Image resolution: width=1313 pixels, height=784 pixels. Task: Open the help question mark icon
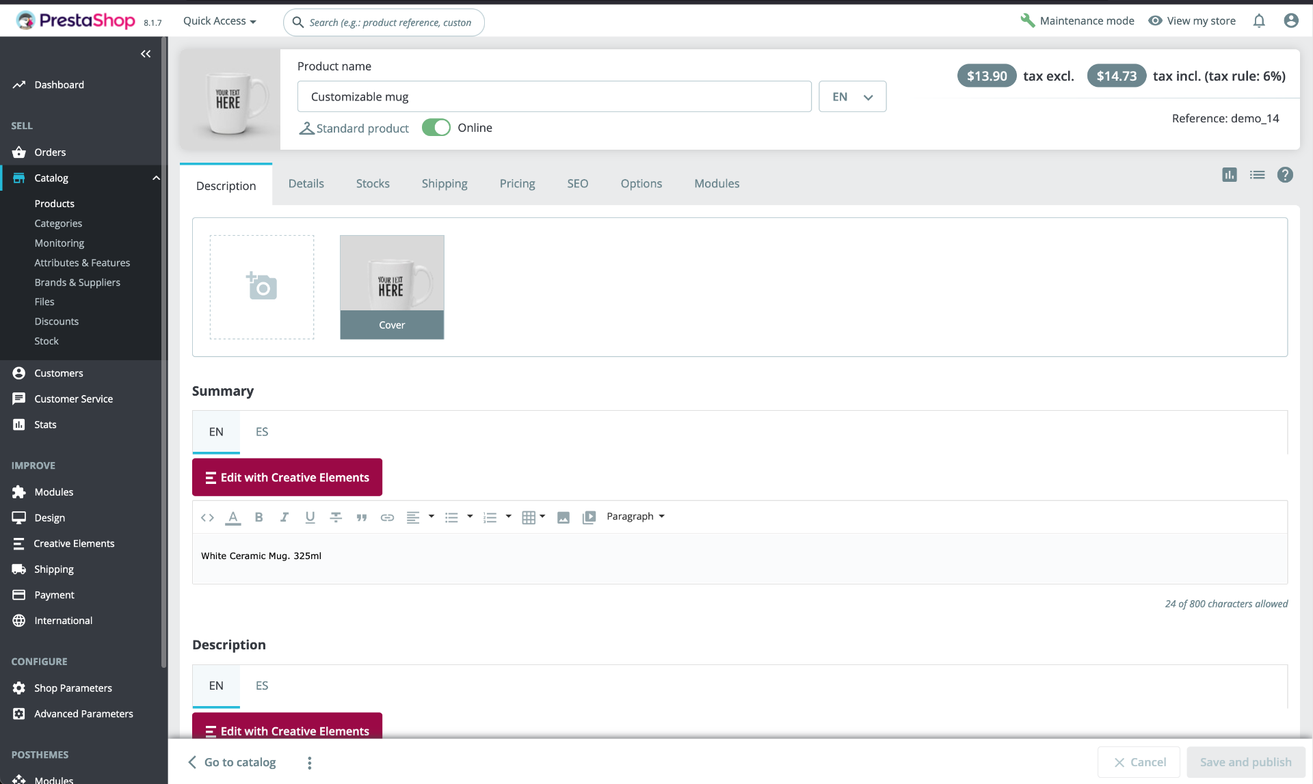pyautogui.click(x=1285, y=175)
